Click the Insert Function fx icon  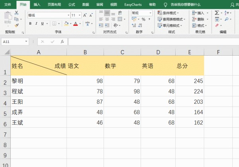(x=62, y=41)
